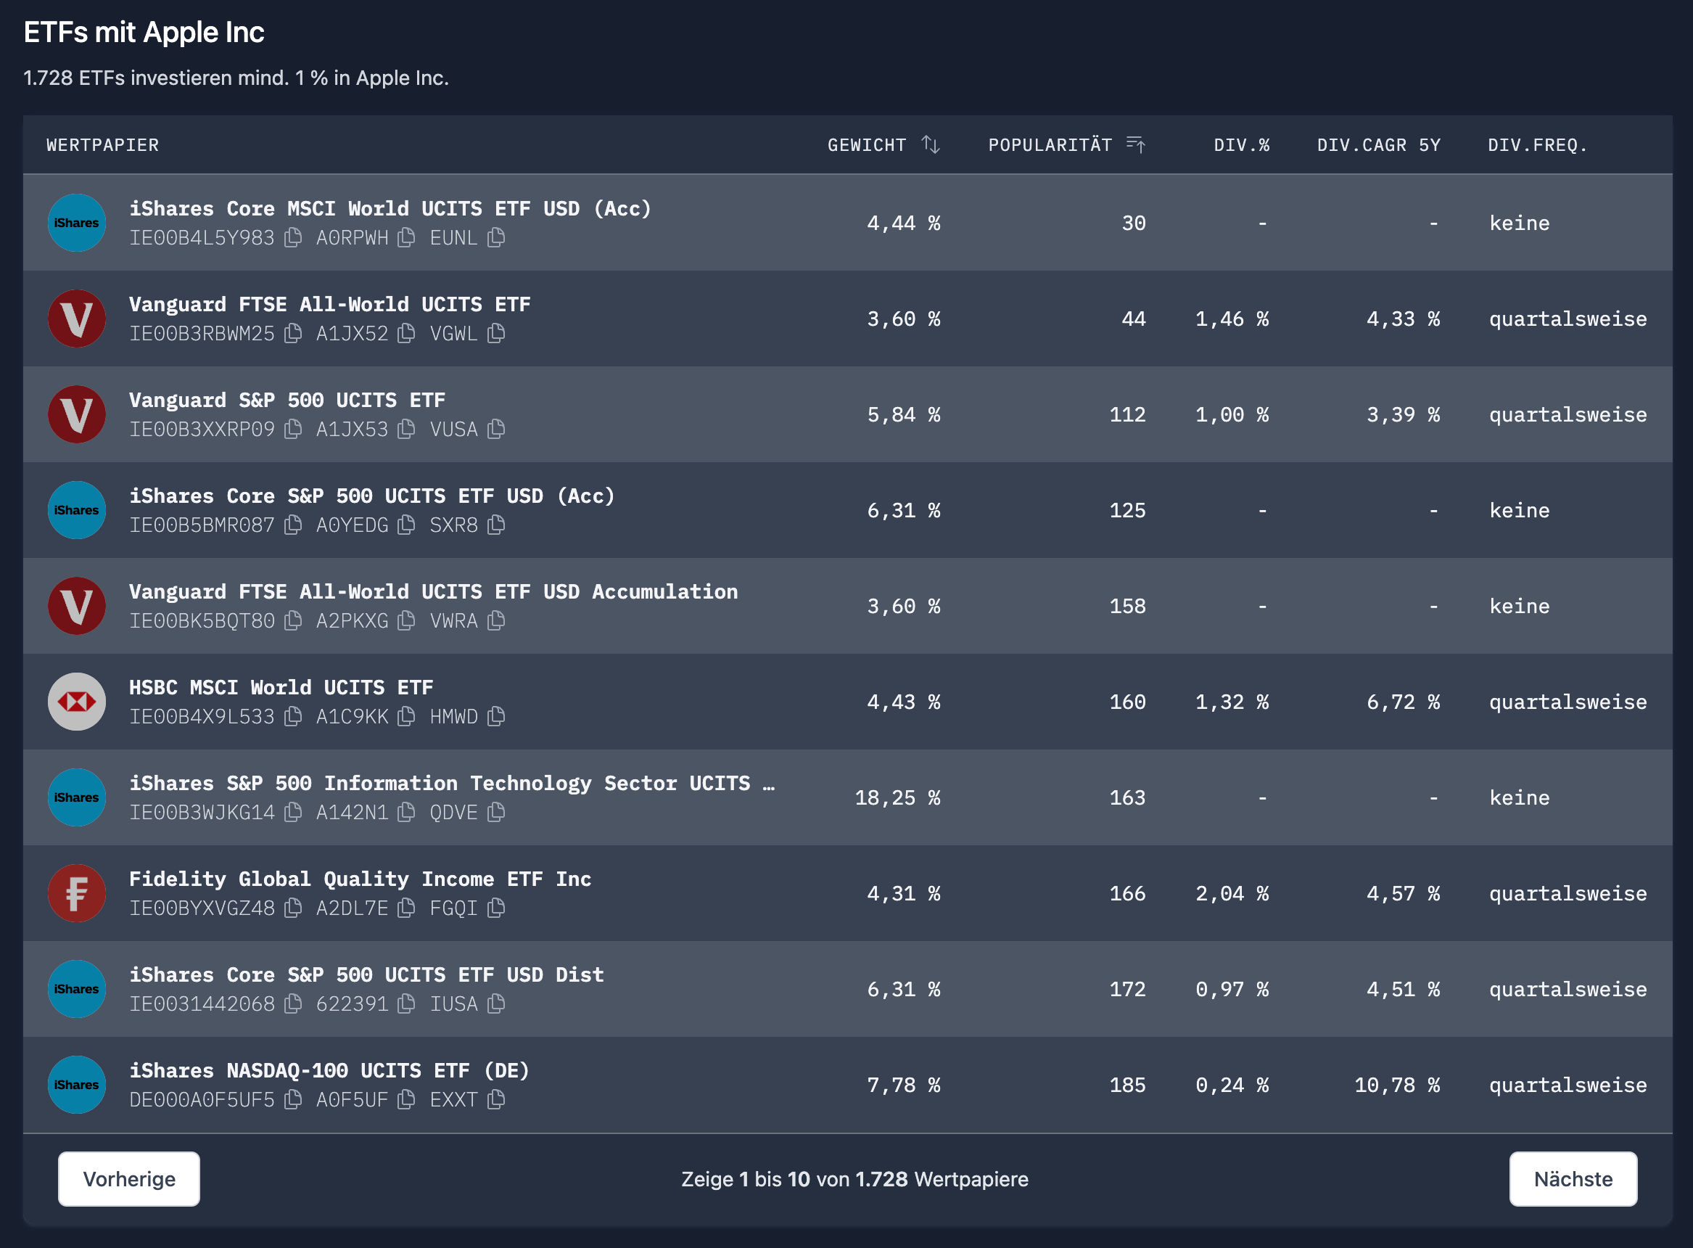Copy ISIN IE0031442068 of iShares Core S&P 500 Dist
This screenshot has width=1693, height=1248.
tap(293, 1004)
